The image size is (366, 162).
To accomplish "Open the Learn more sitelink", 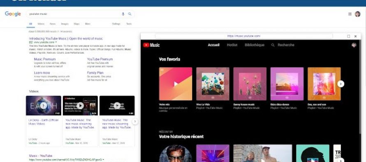I will click(42, 73).
